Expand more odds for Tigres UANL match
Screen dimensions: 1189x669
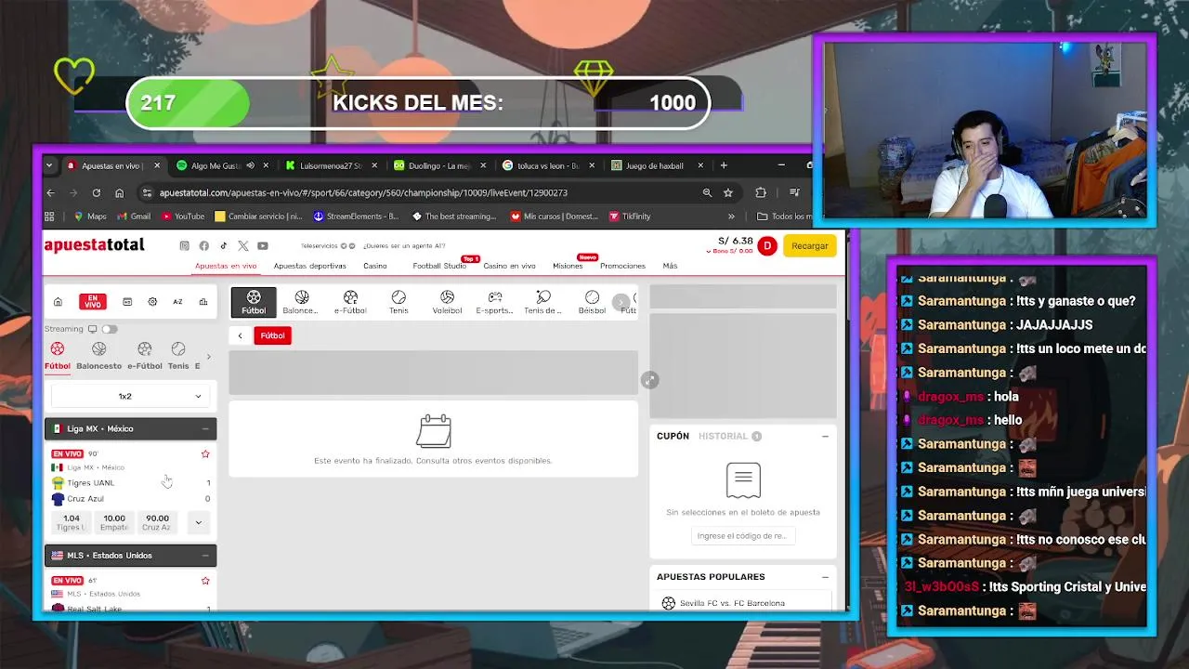pos(198,522)
